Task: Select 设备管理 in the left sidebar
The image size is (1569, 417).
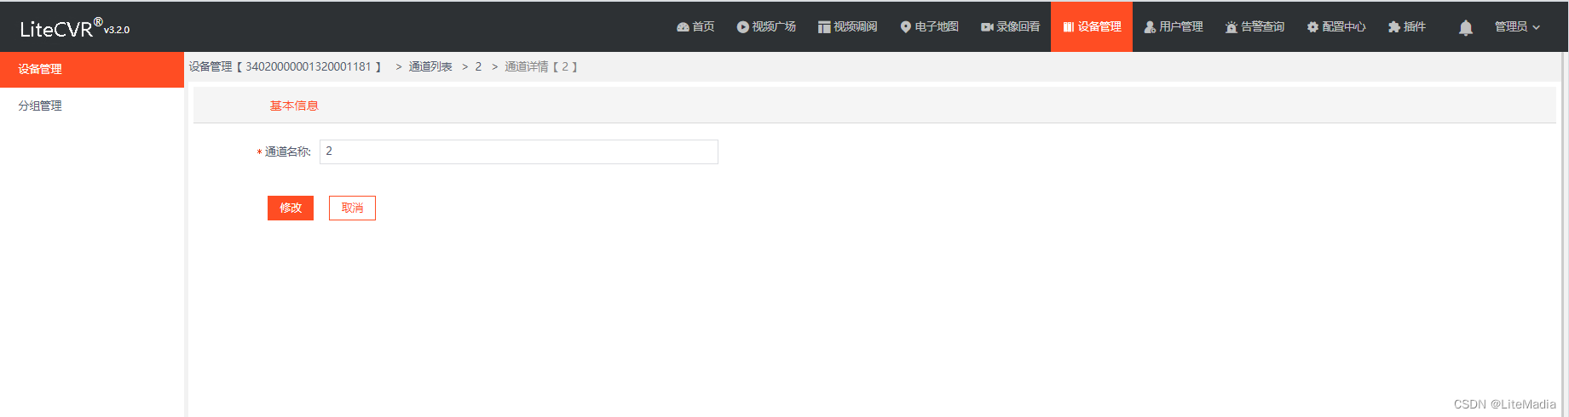Action: coord(92,70)
